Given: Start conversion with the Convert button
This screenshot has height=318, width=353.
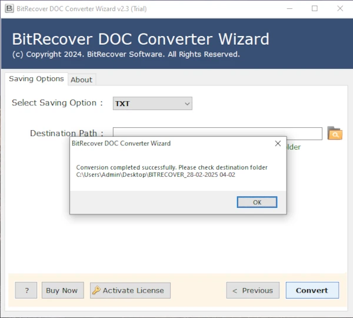Looking at the screenshot, I should [312, 290].
